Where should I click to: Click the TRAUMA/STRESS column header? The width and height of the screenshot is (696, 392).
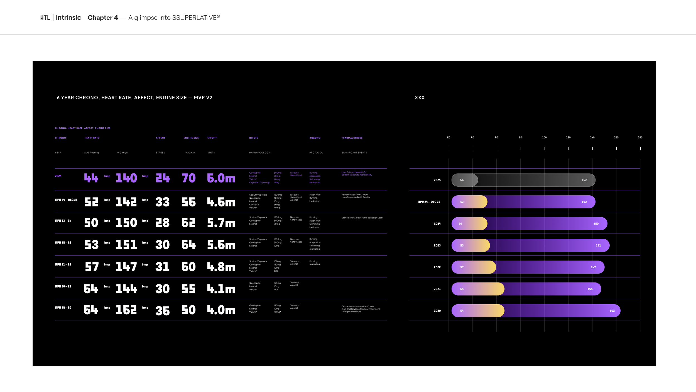click(352, 138)
